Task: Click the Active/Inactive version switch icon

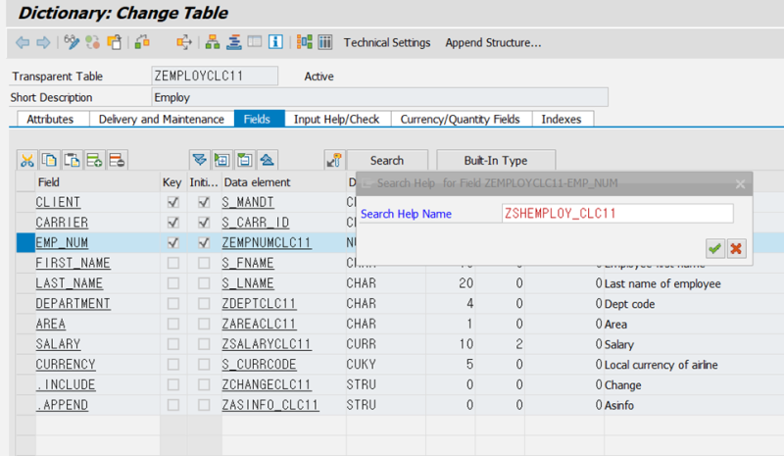Action: [92, 42]
